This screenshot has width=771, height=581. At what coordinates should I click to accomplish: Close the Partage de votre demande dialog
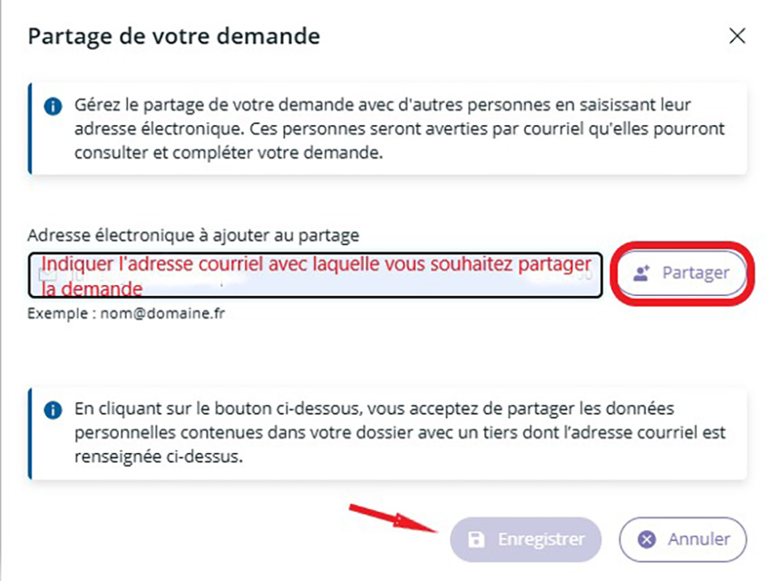pos(737,36)
